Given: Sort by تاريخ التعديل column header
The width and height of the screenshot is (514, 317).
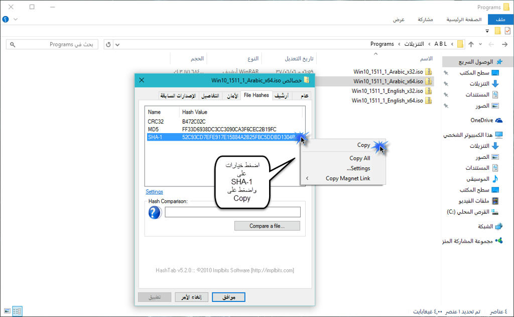Looking at the screenshot, I should 299,58.
